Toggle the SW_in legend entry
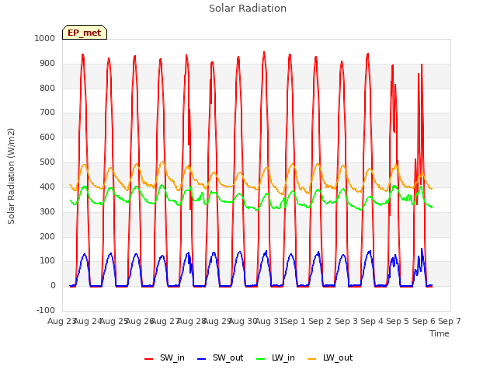Image resolution: width=497 pixels, height=373 pixels. pos(164,357)
